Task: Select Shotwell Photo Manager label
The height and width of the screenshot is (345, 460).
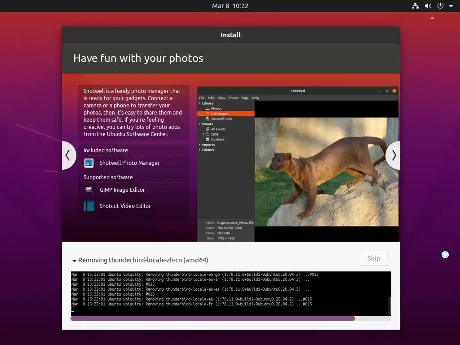Action: pos(129,163)
